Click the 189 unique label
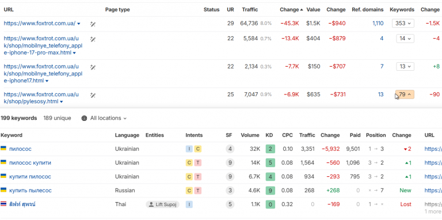 coord(57,118)
